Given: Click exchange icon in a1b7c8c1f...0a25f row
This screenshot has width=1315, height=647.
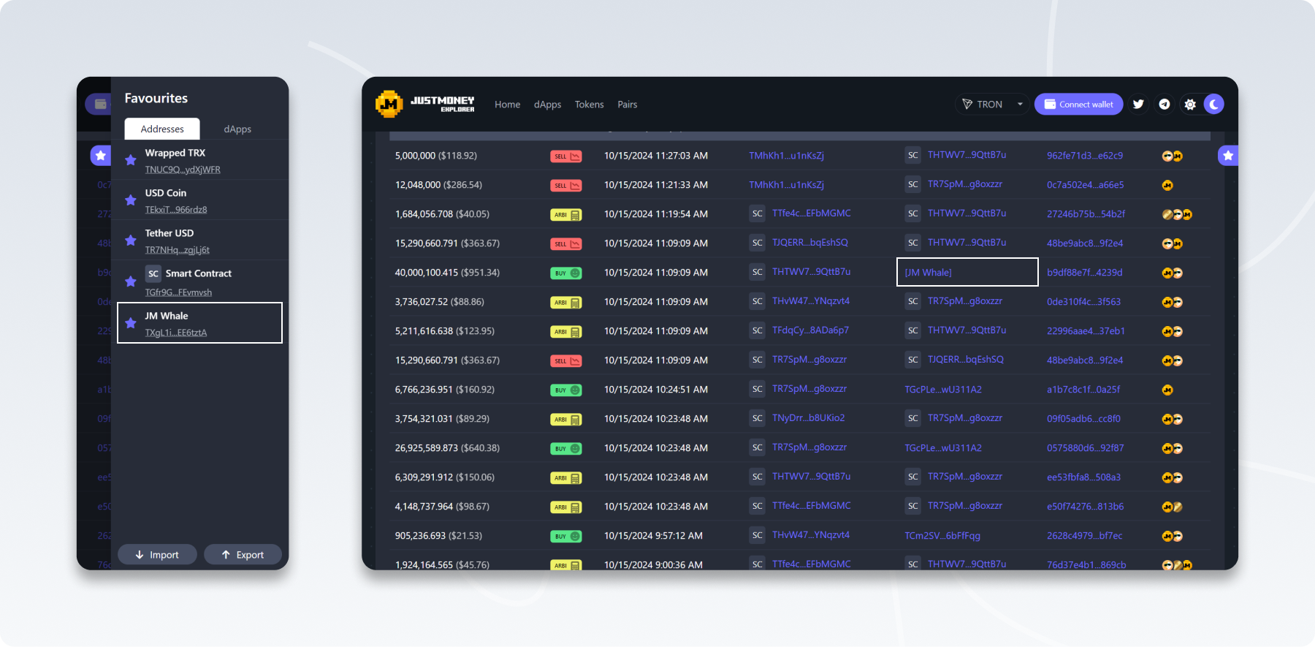Looking at the screenshot, I should tap(1167, 390).
